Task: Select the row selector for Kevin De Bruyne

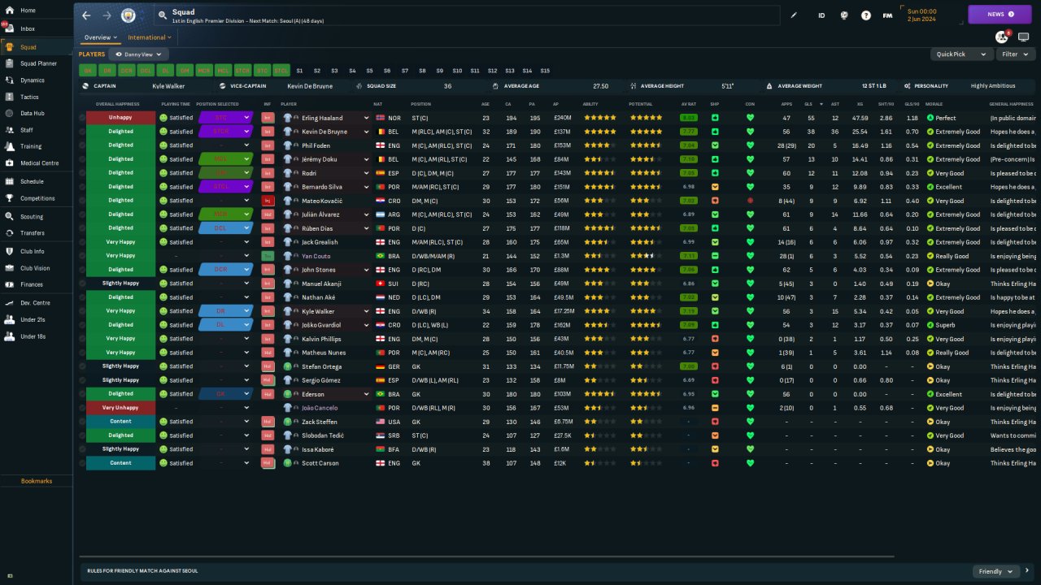Action: [x=82, y=132]
